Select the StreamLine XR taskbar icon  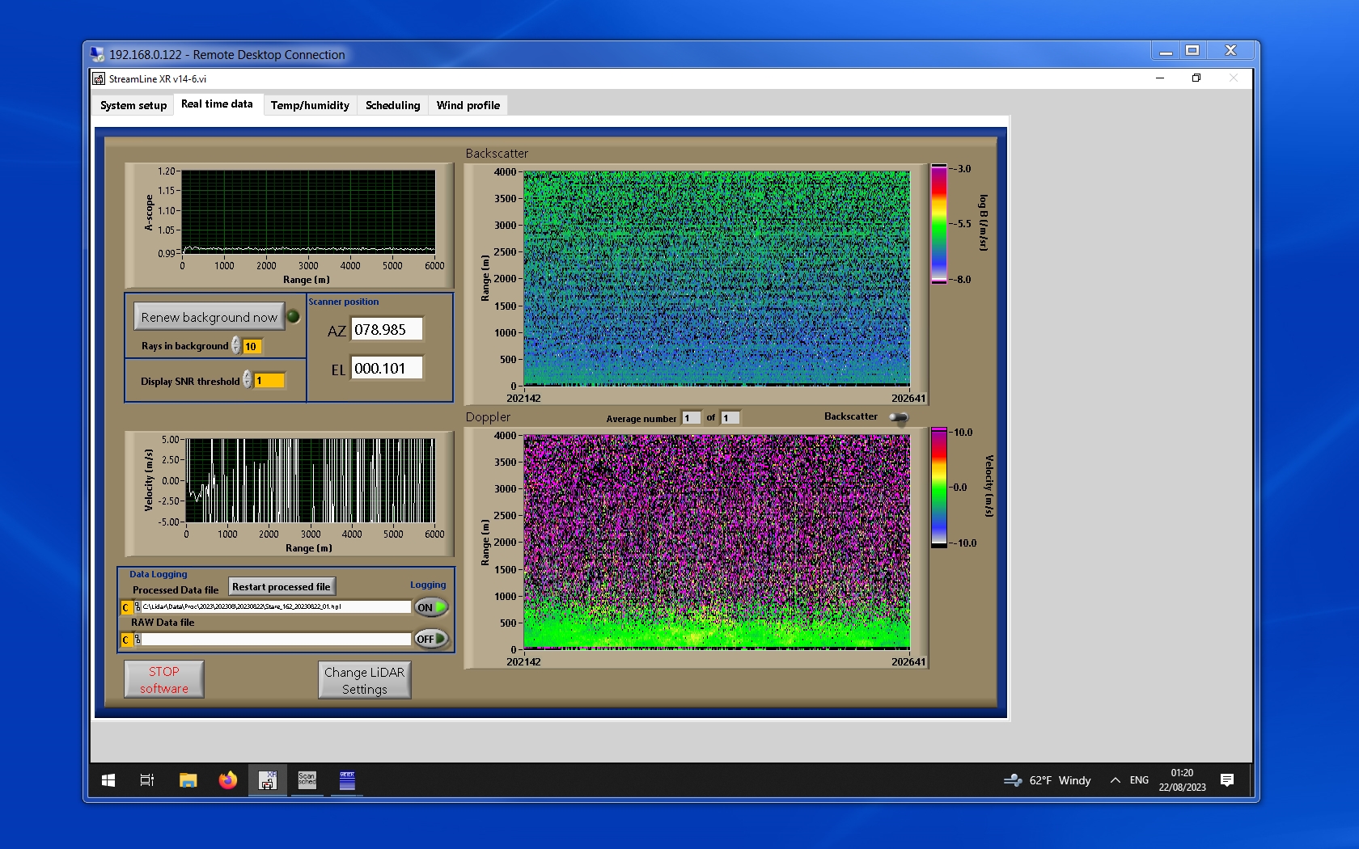(267, 780)
